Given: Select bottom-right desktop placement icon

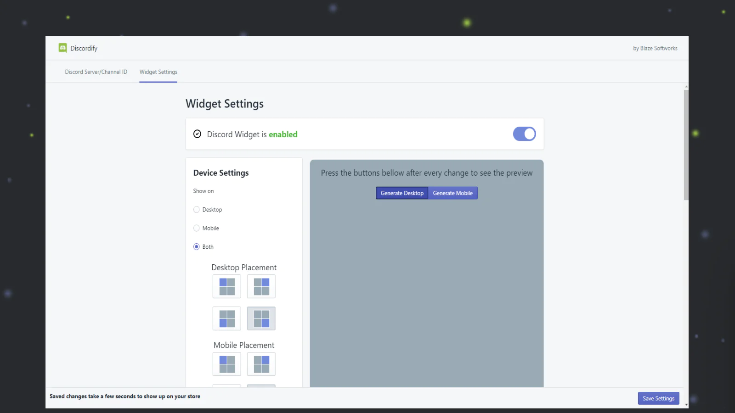Looking at the screenshot, I should [261, 318].
